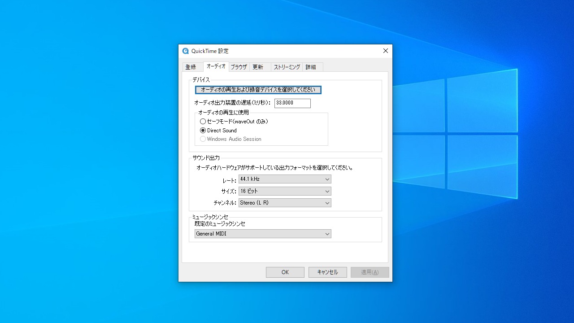Click the audio playback and recording device button
Viewport: 574px width, 323px height.
coord(258,90)
